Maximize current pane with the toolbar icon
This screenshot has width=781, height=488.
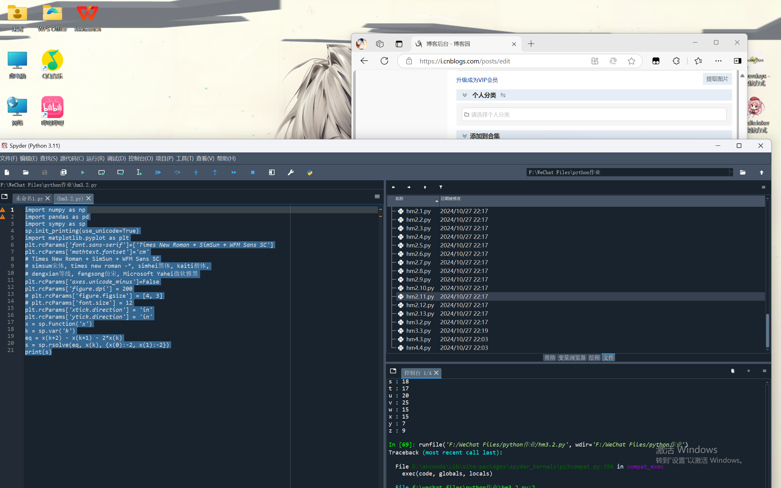pos(272,173)
